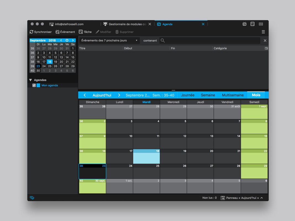Screen dimensions: 295x221
Task: Switch to the Semaine view tab
Action: tap(208, 95)
